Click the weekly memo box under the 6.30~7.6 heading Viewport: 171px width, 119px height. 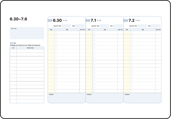27,33
